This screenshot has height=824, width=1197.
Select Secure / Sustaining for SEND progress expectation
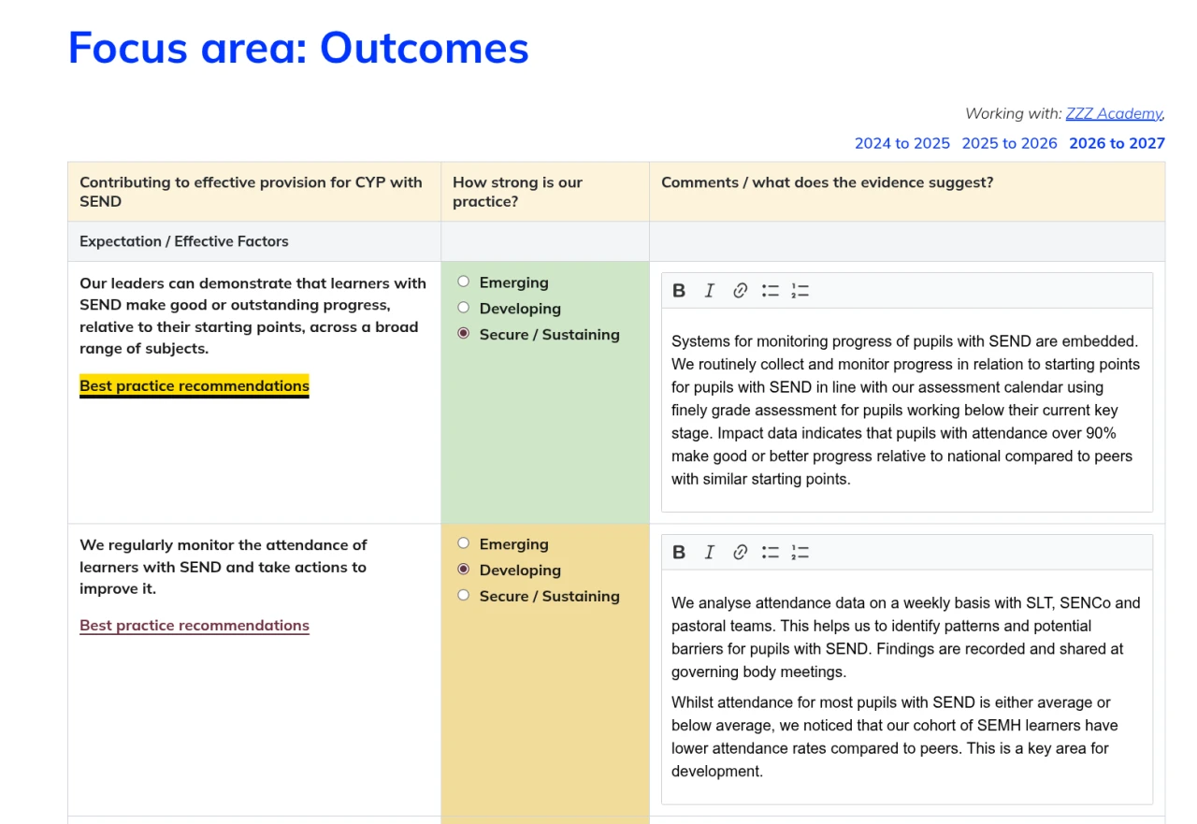[464, 334]
